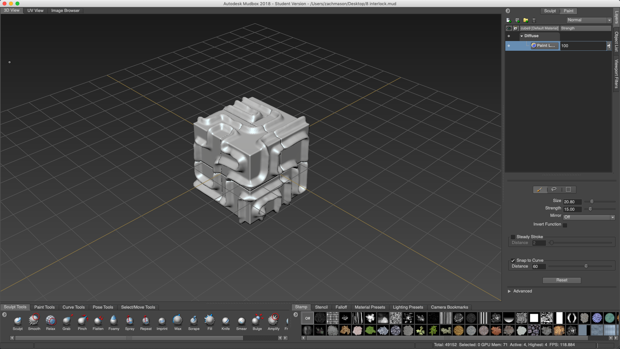Open the Mirror dropdown set to Off
This screenshot has width=620, height=349.
tap(589, 217)
